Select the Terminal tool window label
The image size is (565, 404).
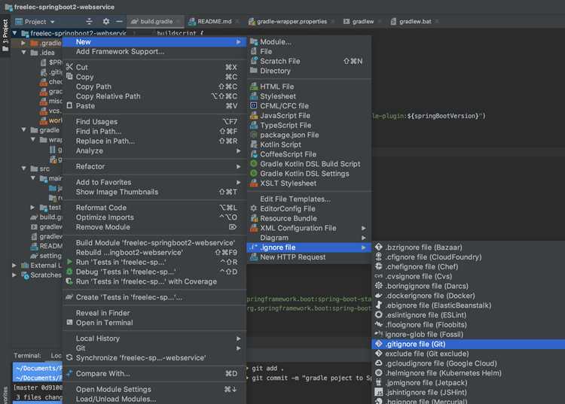click(x=27, y=355)
